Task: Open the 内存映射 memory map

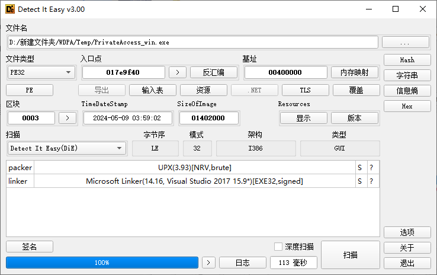Action: (x=355, y=72)
